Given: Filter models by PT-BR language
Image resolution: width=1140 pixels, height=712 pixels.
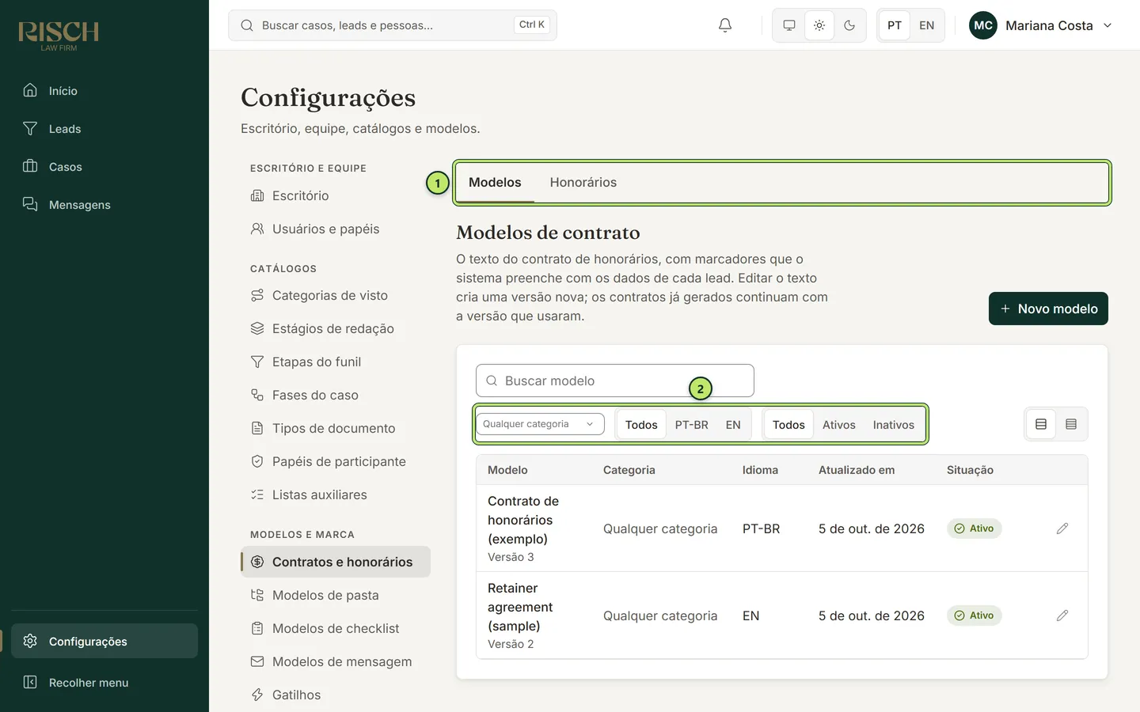Looking at the screenshot, I should tap(691, 425).
